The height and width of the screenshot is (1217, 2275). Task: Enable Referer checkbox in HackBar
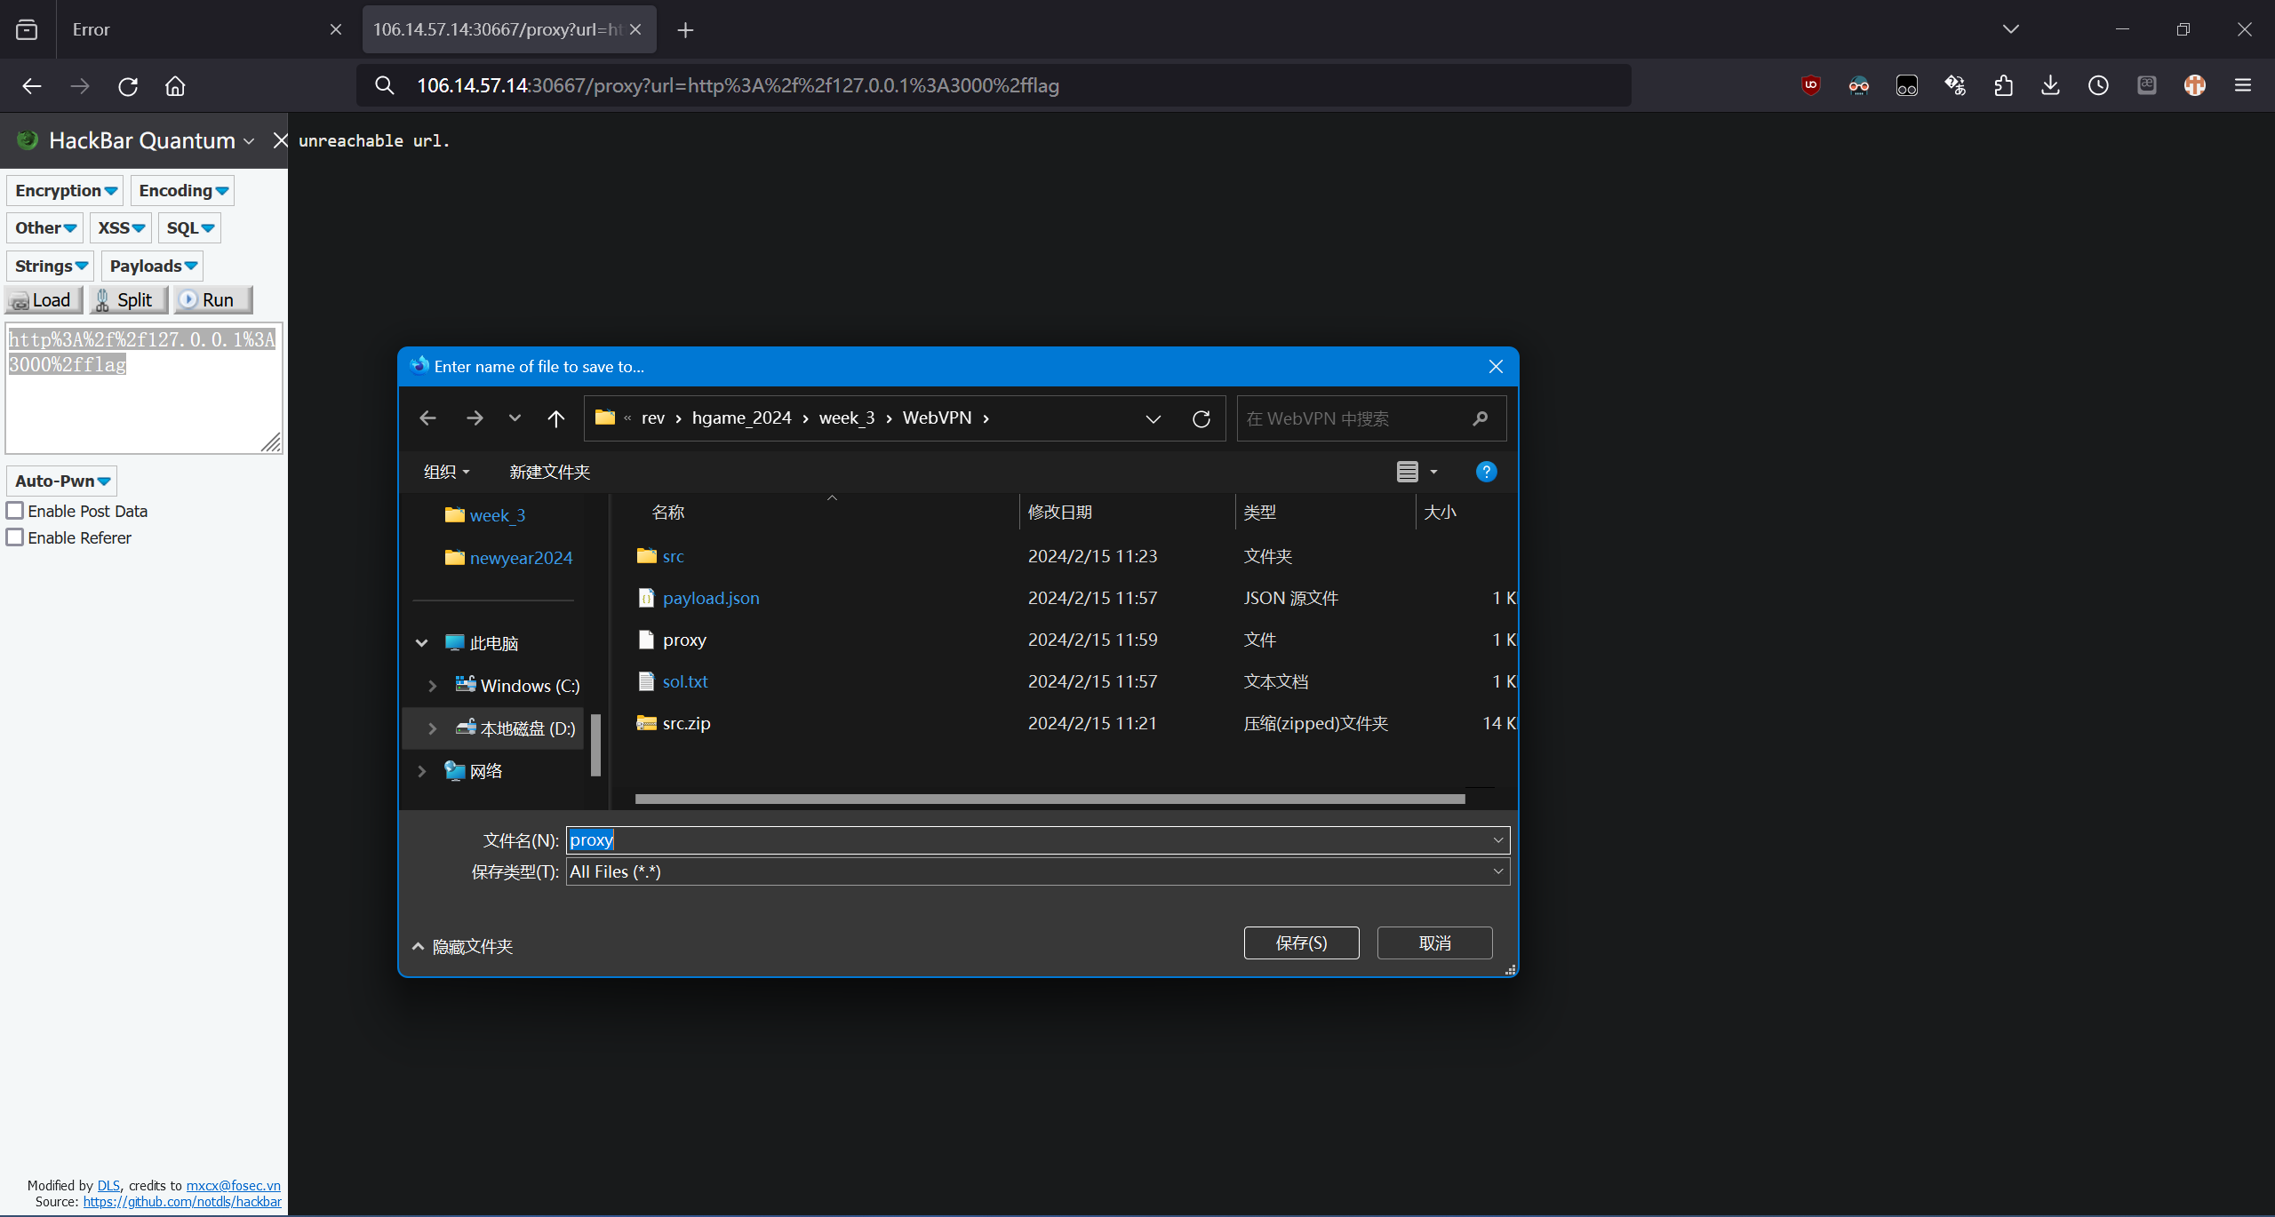point(15,537)
